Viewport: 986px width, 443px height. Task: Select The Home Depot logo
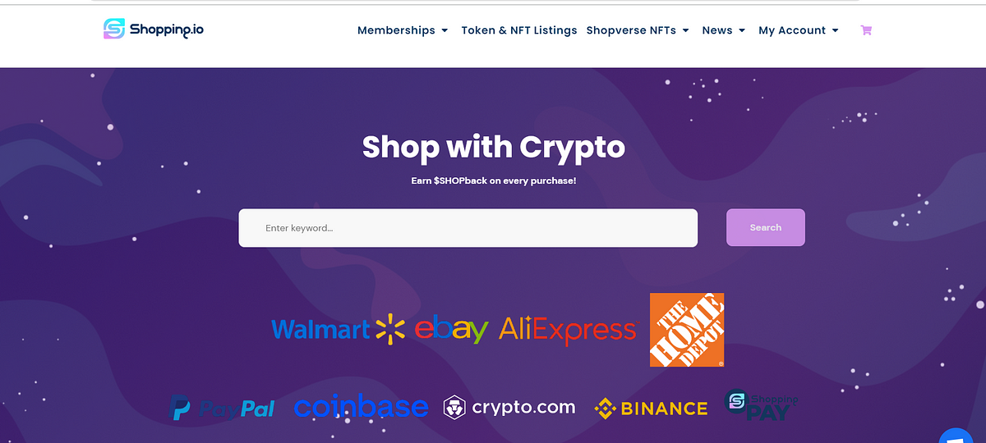687,330
